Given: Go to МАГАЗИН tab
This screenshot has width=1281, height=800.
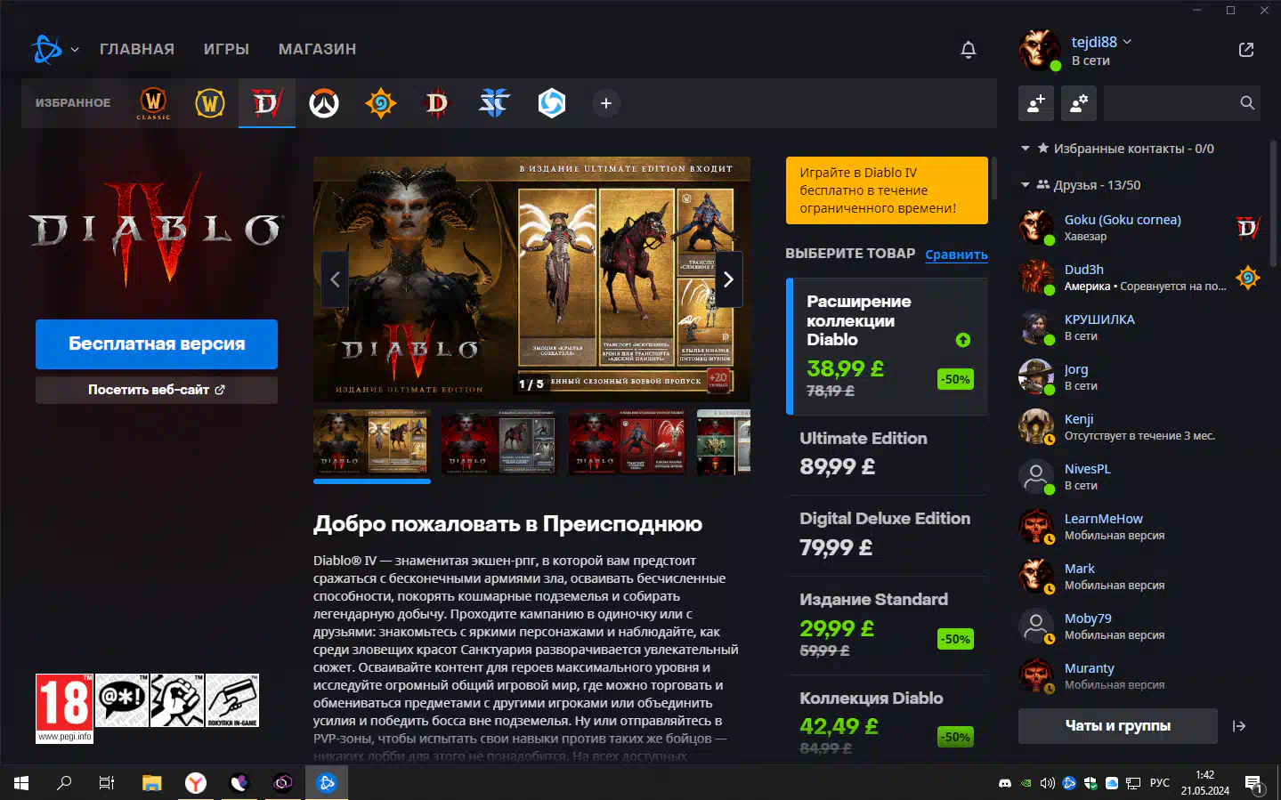Looking at the screenshot, I should (x=317, y=50).
